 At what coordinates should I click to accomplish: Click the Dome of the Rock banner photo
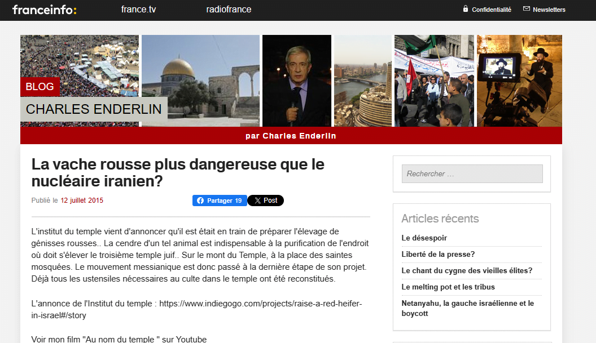click(x=201, y=81)
